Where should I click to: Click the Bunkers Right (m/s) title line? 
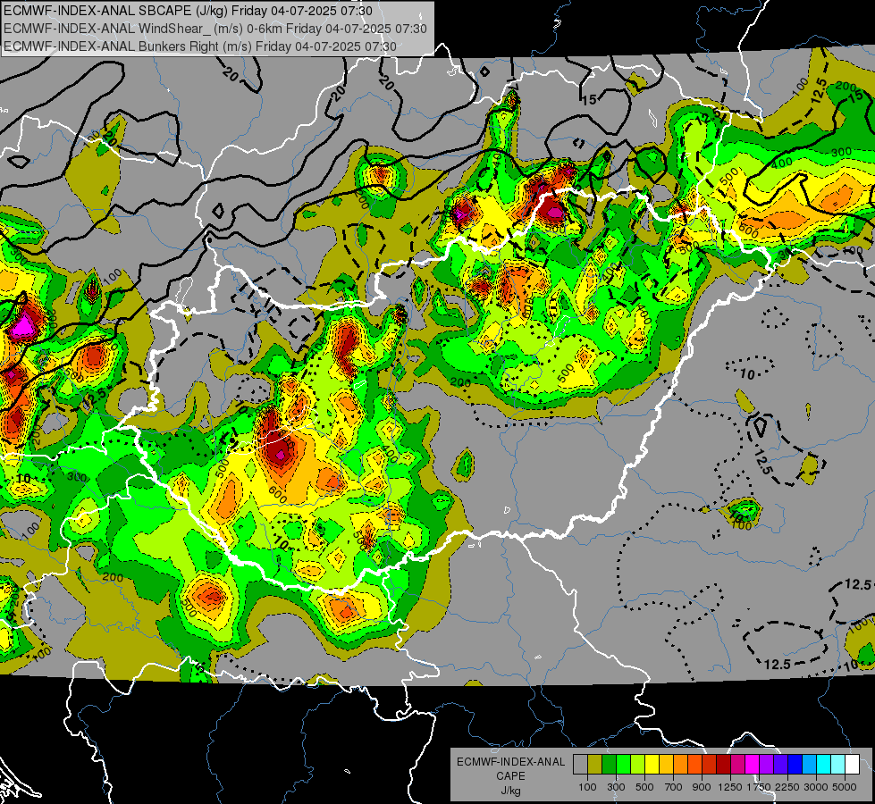(x=200, y=46)
